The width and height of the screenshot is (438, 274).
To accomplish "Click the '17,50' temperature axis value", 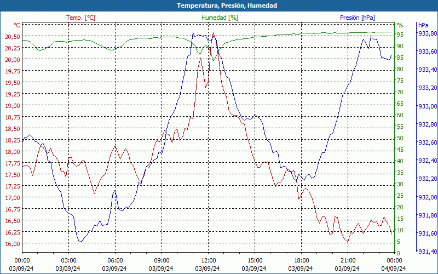I will (x=13, y=175).
